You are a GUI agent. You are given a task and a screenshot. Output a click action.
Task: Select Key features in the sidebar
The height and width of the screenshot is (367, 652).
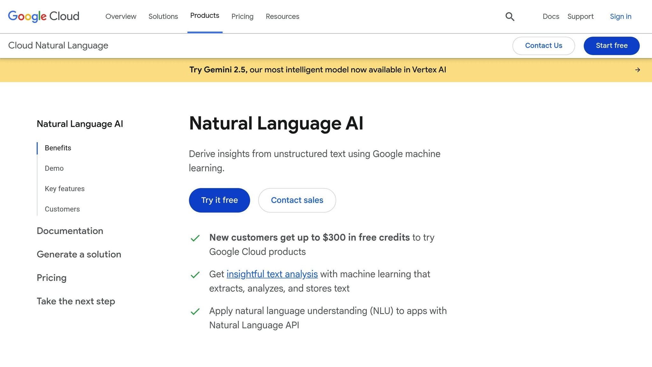tap(65, 189)
